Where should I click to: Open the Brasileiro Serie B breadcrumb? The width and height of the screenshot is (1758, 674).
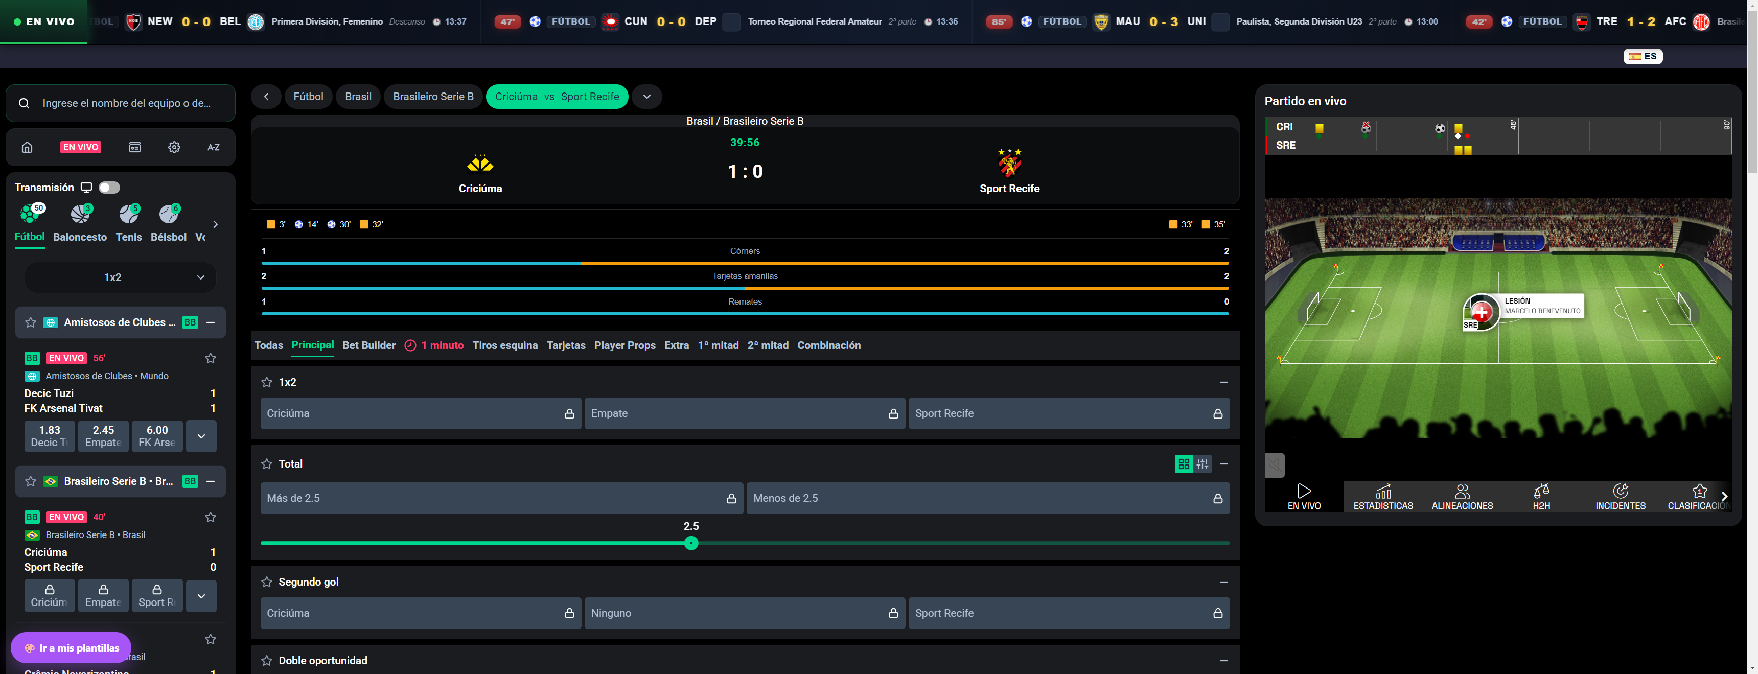(433, 97)
